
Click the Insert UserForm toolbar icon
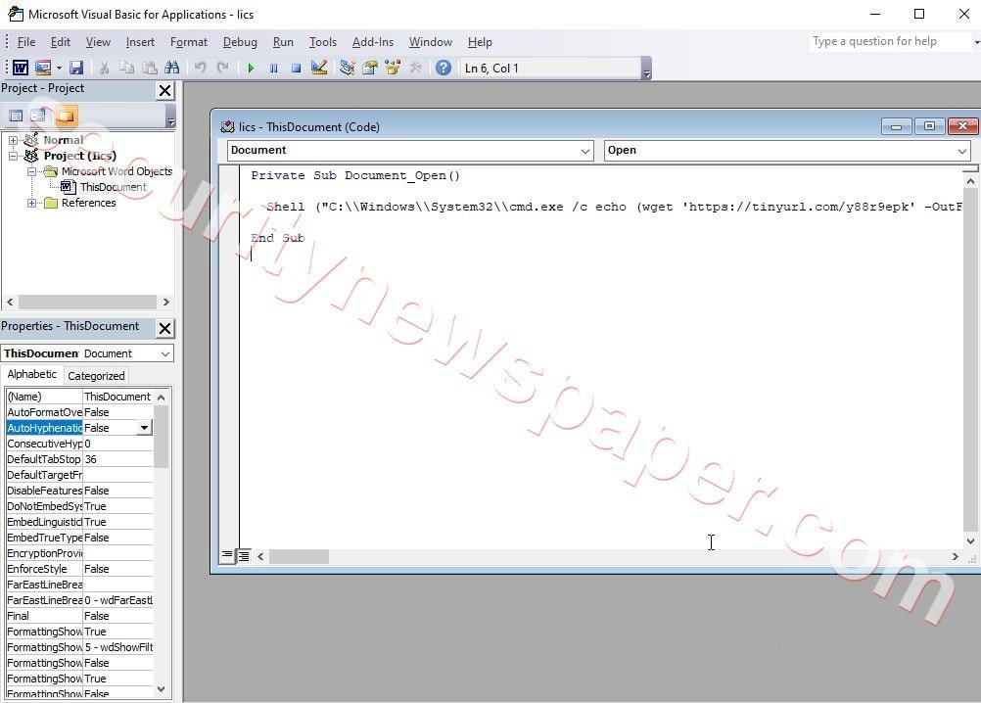click(x=42, y=68)
